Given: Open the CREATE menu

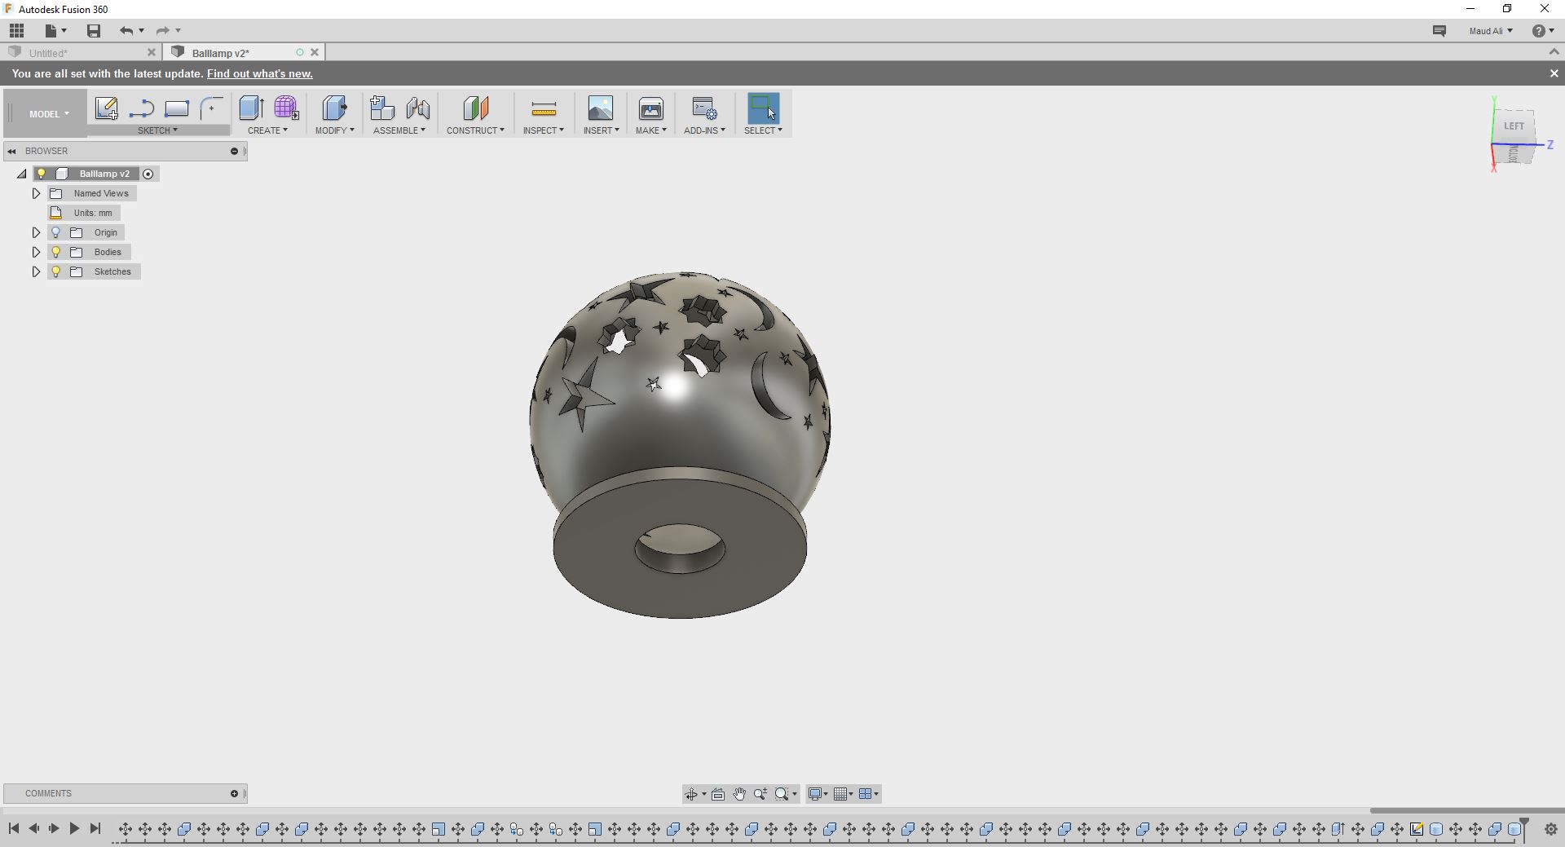Looking at the screenshot, I should pos(267,130).
